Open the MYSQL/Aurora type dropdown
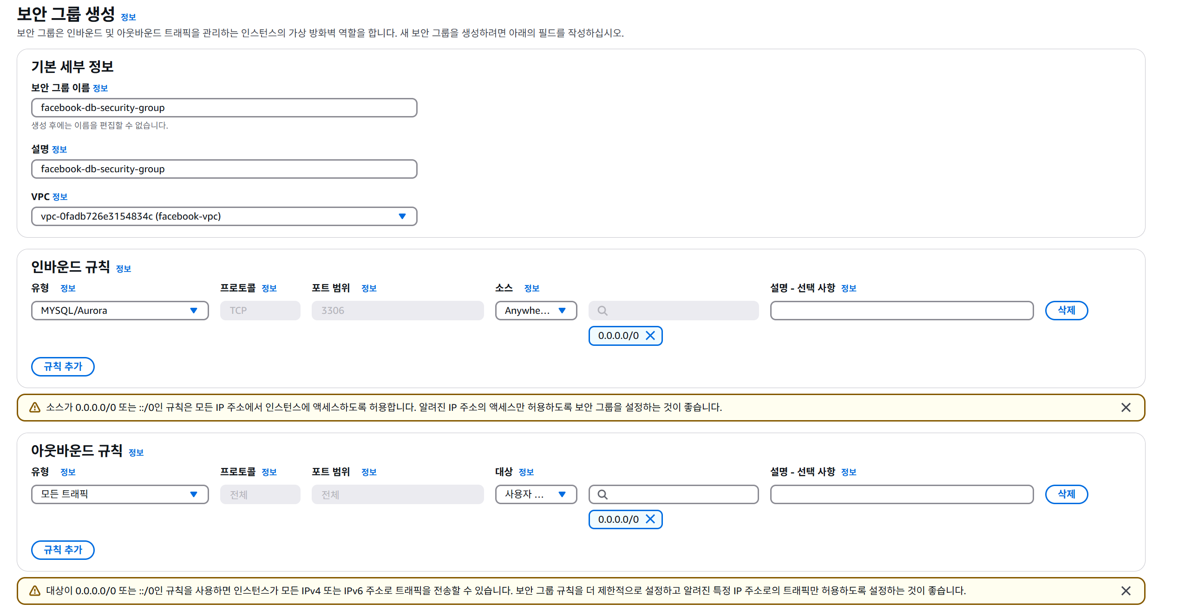Viewport: 1192px width, 610px height. pyautogui.click(x=120, y=311)
